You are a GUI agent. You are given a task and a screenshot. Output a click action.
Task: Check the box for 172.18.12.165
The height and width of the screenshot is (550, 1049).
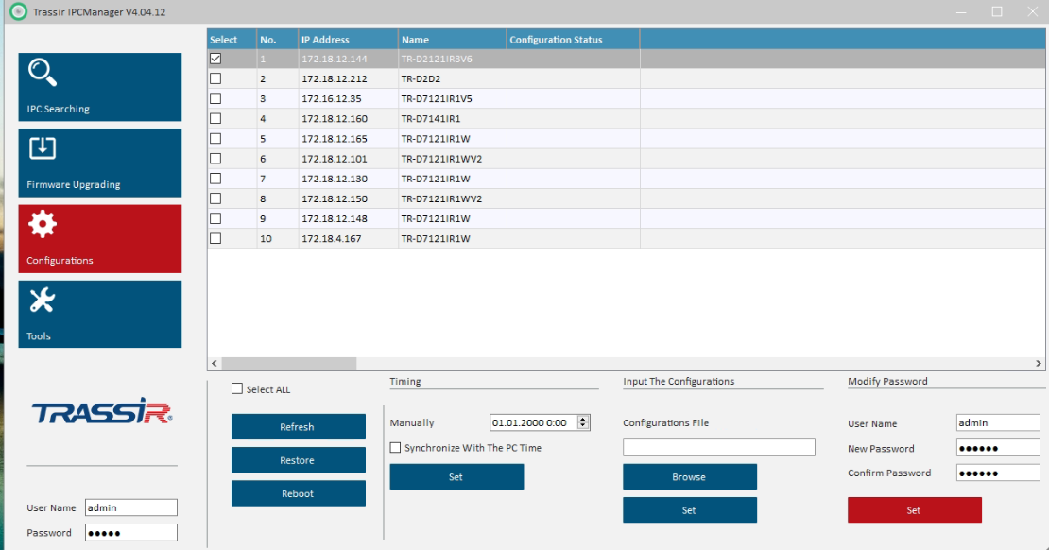(x=215, y=139)
